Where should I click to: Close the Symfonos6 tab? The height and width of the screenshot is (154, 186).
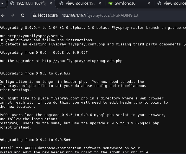149,4
